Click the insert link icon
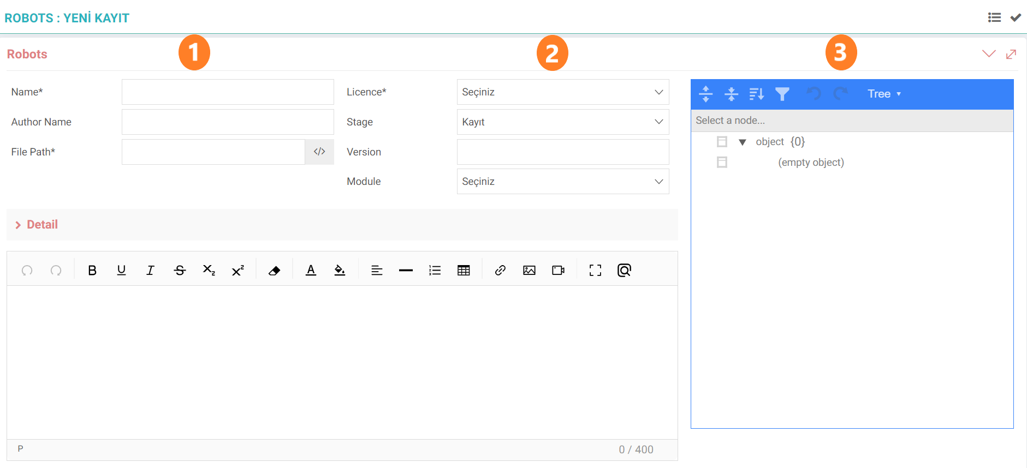The image size is (1027, 468). 500,270
